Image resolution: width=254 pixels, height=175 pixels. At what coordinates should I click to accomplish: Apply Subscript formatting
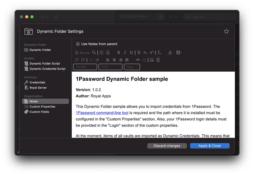(145, 52)
